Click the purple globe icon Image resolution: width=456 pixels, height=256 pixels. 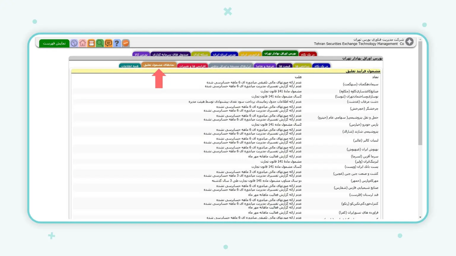point(74,43)
